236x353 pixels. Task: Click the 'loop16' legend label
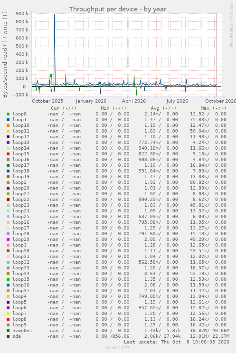click(x=21, y=160)
